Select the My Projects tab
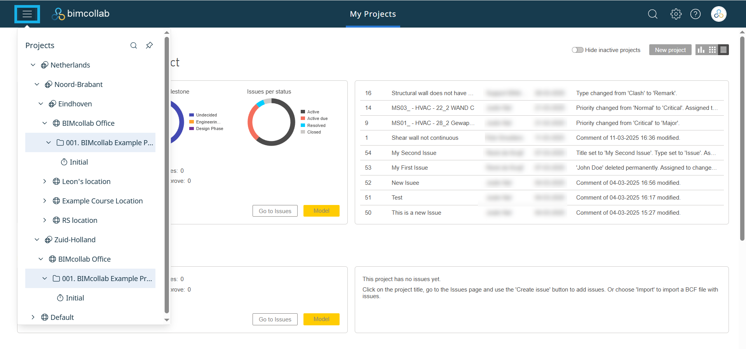Screen dimensions: 746x349 pyautogui.click(x=373, y=14)
